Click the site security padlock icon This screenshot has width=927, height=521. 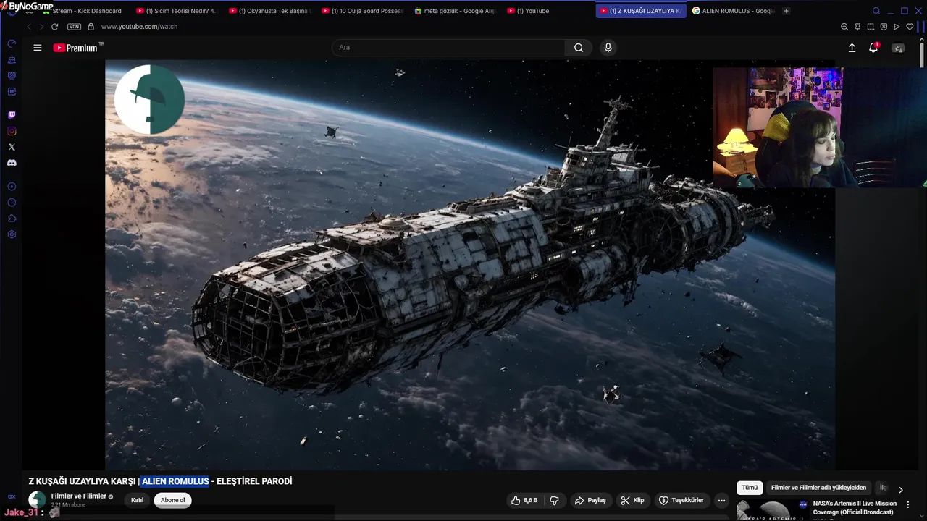tap(91, 27)
